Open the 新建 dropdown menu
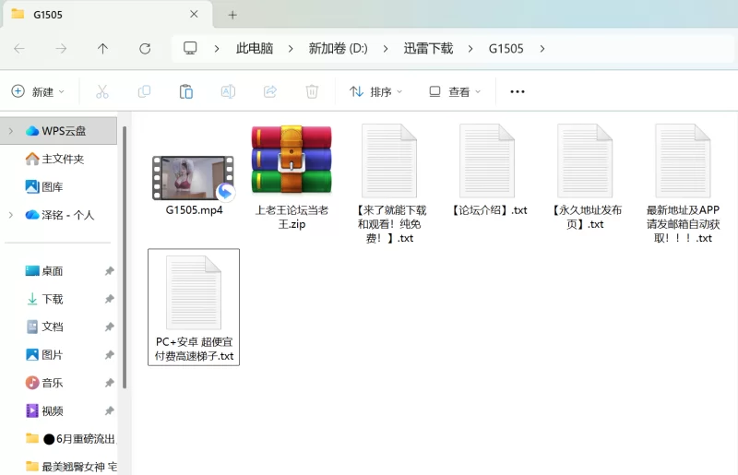 point(38,91)
